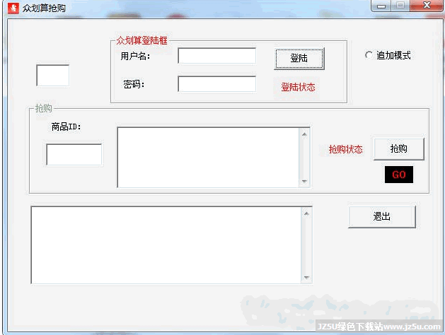Viewport: 445px width, 335px height.
Task: Click inside the product list text area
Action: [x=208, y=157]
